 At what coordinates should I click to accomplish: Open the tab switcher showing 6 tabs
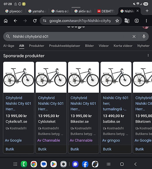tap(137, 21)
